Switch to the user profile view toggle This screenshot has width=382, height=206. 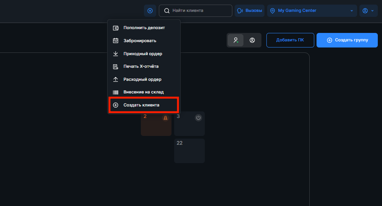[252, 40]
